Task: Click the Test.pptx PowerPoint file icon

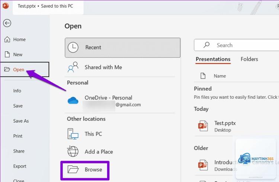Action: tap(203, 126)
